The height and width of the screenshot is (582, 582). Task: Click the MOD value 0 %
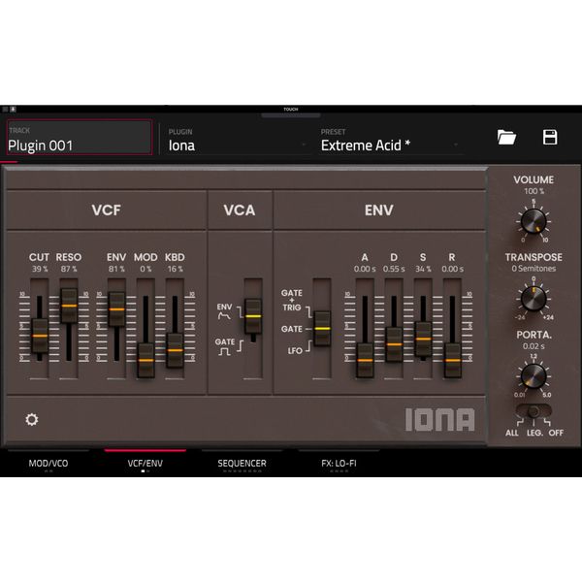(x=145, y=269)
